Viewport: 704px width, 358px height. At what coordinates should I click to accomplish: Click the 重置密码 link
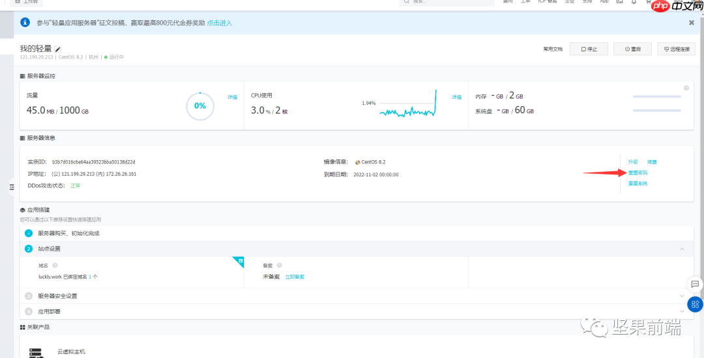[638, 172]
